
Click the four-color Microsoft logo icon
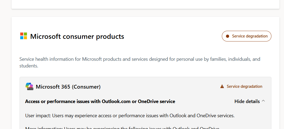pyautogui.click(x=24, y=36)
